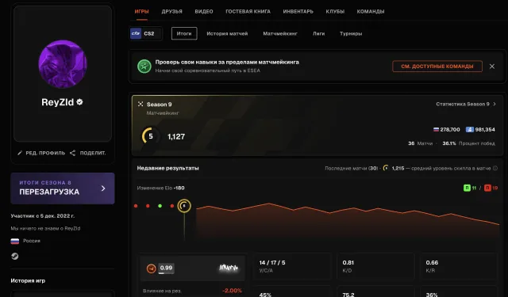The image size is (508, 297).
Task: Open the ИТОГИ СЕЗОНА 8 ПЕРЕЗАГРУЗКА banner
Action: coord(63,188)
